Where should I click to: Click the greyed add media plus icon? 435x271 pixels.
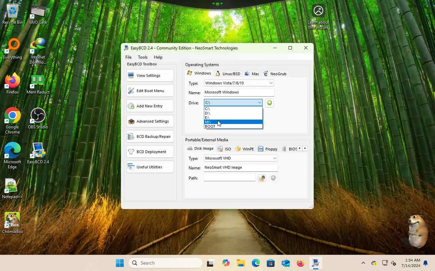pos(273,178)
